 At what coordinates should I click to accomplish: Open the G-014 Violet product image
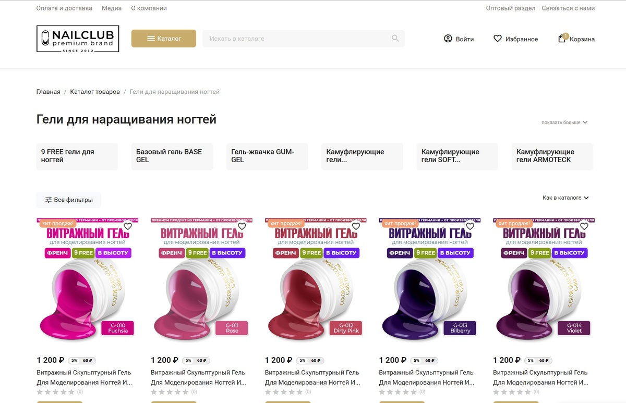tap(544, 282)
